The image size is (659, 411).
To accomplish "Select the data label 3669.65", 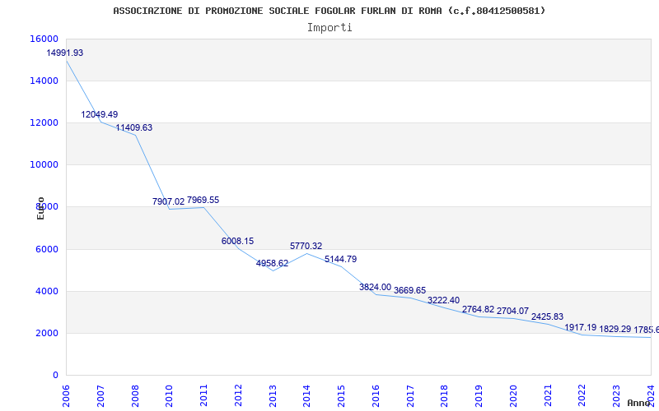I will tap(409, 291).
